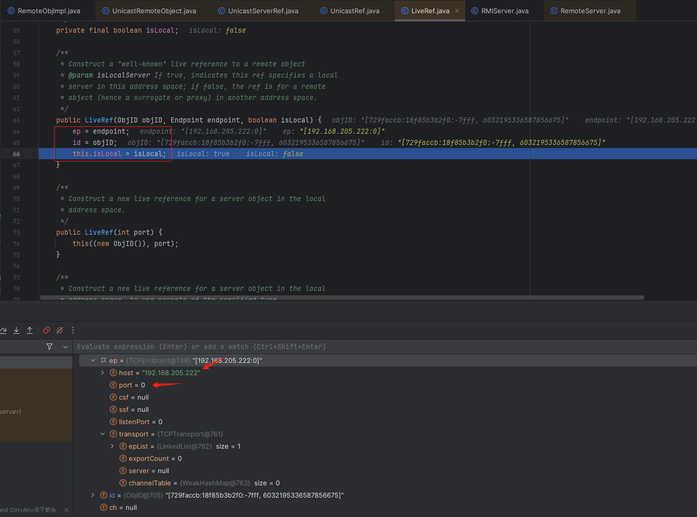Collapse the transport field node
The width and height of the screenshot is (697, 517).
103,434
